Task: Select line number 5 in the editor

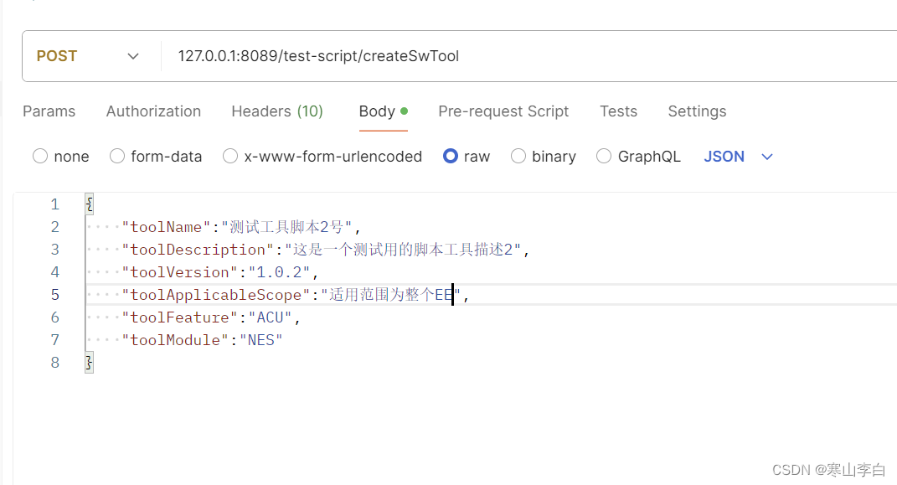Action: coord(54,294)
